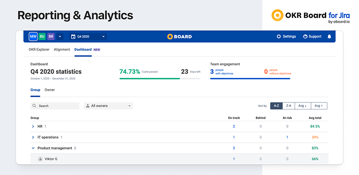
Task: Click Viktor G average 66%
Action: tap(315, 159)
